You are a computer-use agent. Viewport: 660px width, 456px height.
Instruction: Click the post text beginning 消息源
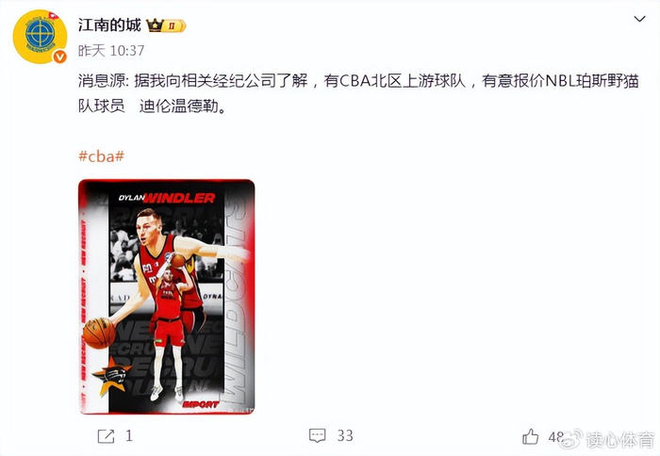click(358, 93)
